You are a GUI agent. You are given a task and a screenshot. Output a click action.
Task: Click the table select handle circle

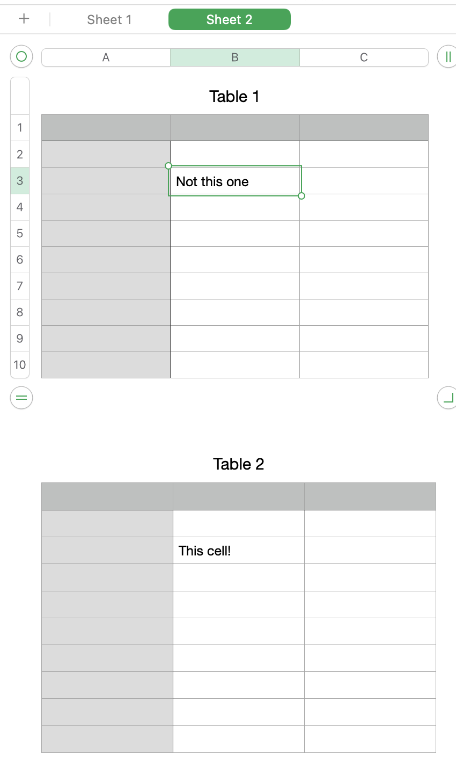click(x=21, y=56)
